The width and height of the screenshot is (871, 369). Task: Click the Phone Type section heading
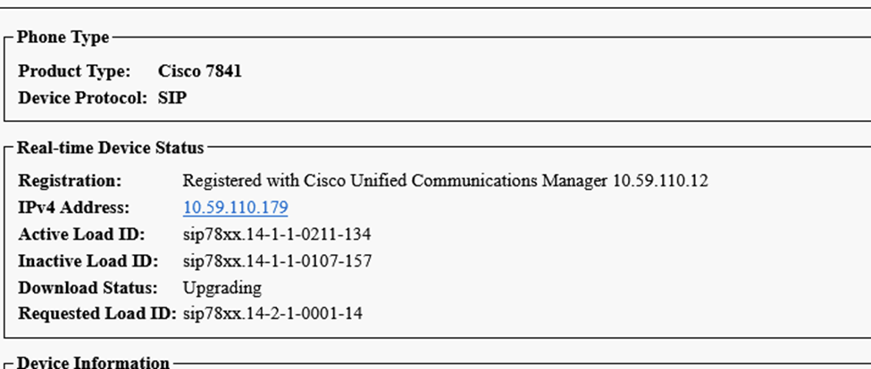[x=63, y=37]
